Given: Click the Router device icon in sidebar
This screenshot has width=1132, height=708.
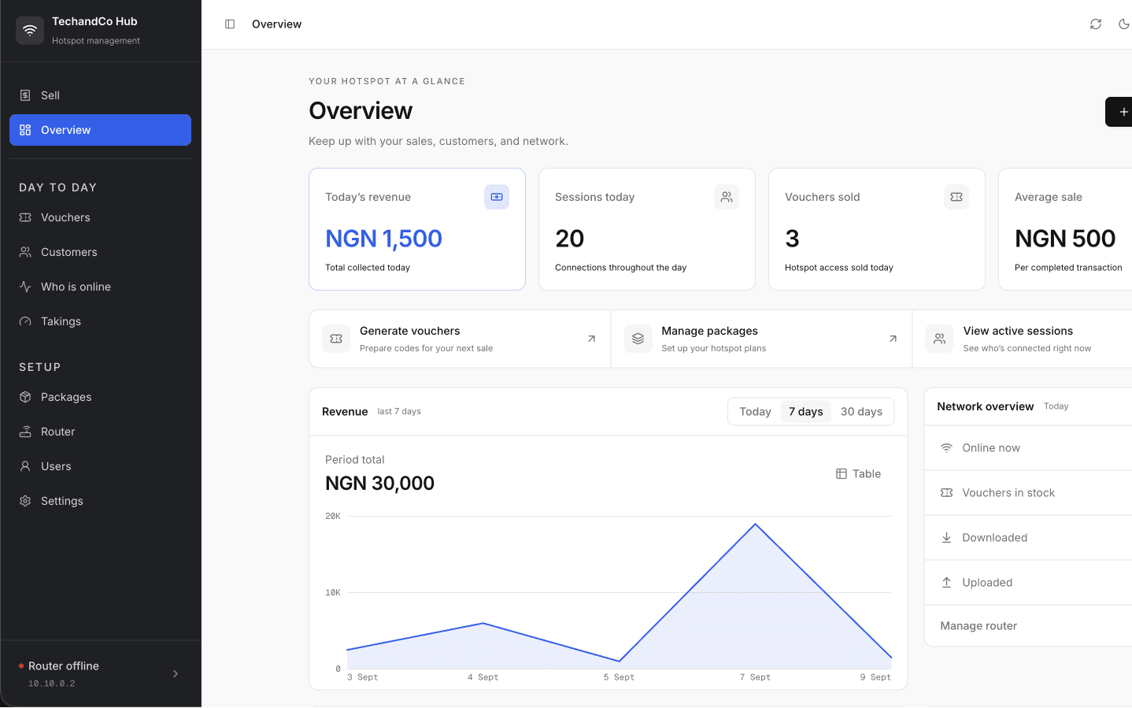Looking at the screenshot, I should click(x=25, y=432).
